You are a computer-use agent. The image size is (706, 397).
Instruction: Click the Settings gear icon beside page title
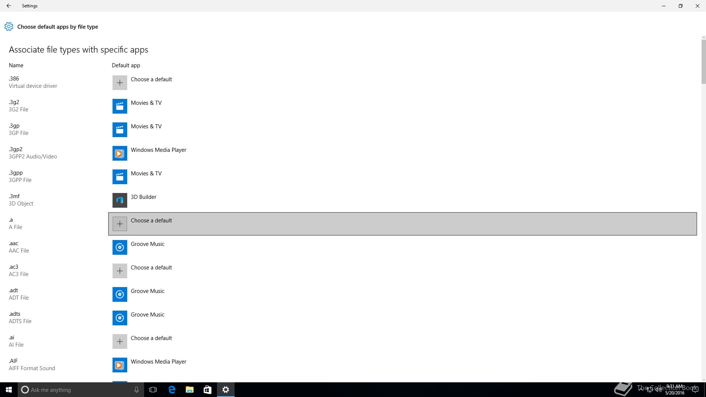point(9,26)
